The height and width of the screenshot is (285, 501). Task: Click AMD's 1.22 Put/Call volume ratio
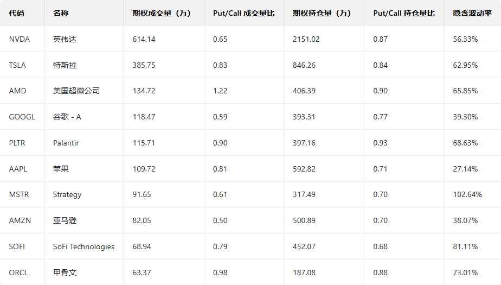point(220,91)
